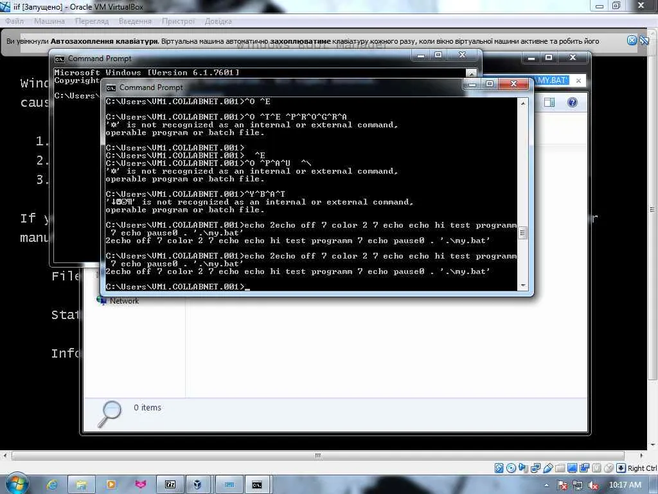Click the CPU features status icon

[596, 468]
